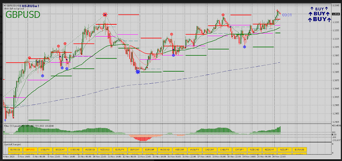Click the large green GBPUSD label
Screen dimensions: 342x161
[23, 15]
